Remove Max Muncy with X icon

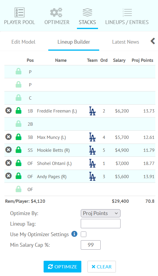(8, 137)
